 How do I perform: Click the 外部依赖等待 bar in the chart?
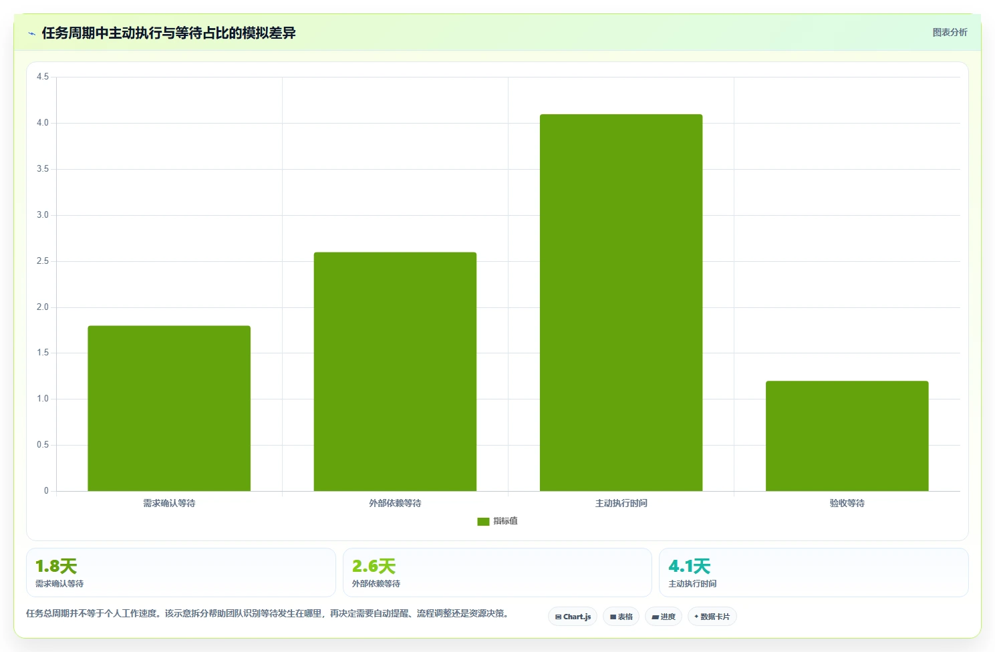coord(395,371)
